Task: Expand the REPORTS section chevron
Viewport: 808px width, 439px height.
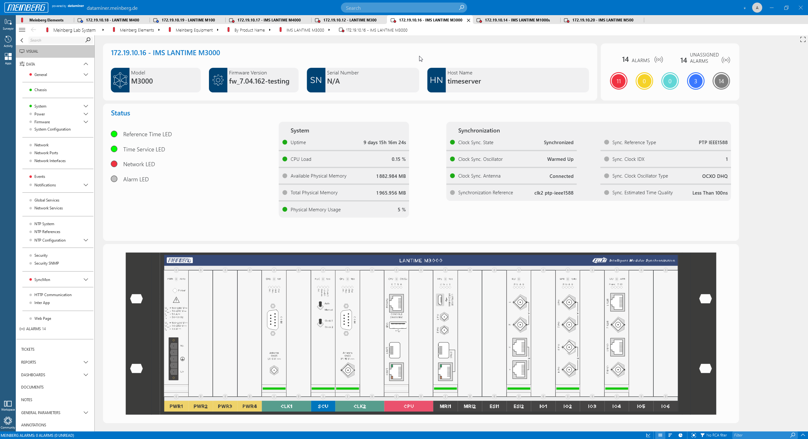Action: coord(86,362)
